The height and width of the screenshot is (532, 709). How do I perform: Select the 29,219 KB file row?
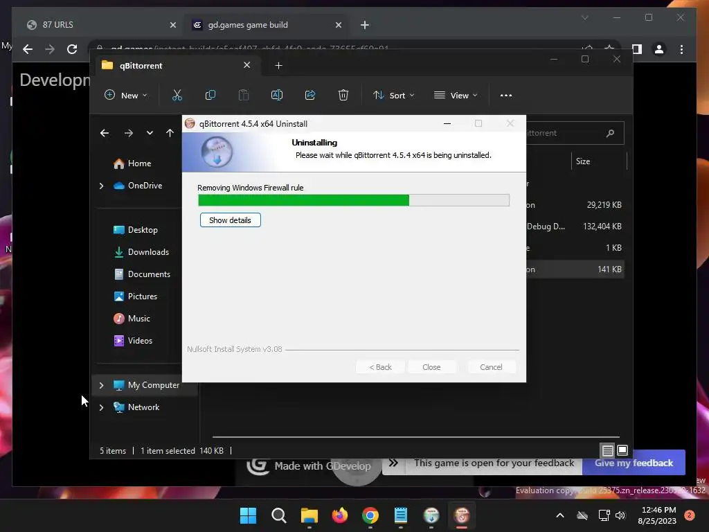(575, 205)
